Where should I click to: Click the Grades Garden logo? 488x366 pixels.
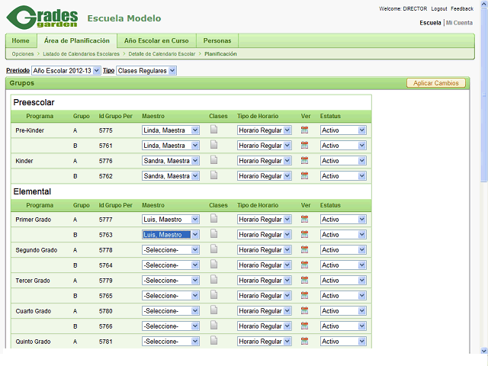coord(42,18)
